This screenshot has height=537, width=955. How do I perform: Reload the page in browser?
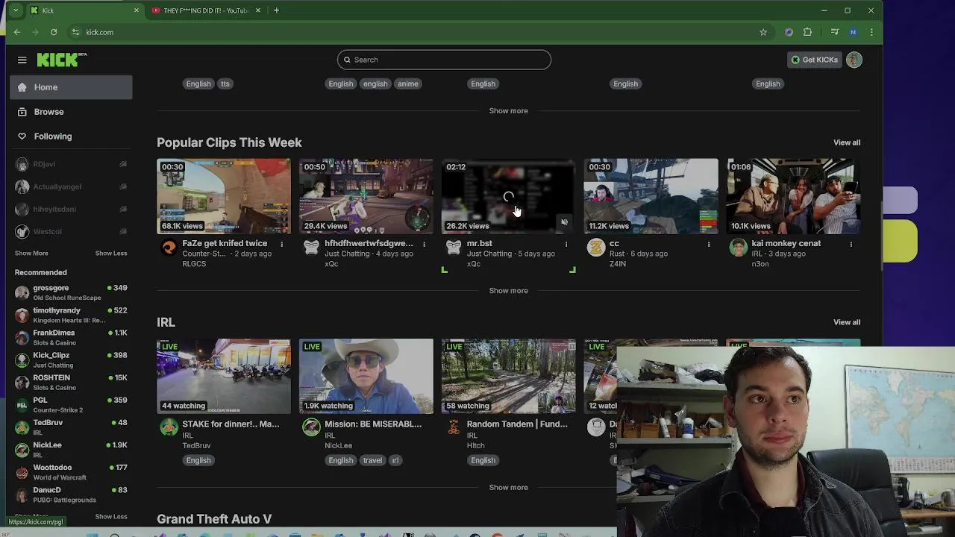pos(54,32)
